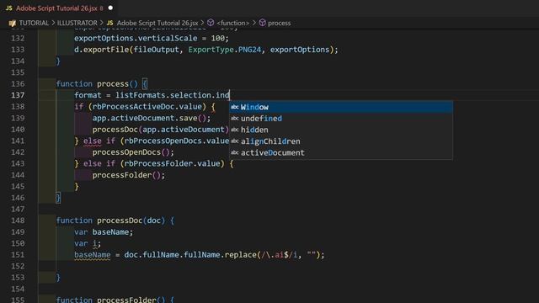Click 'rbProcessFolder' on line 143
The width and height of the screenshot is (539, 303).
(158, 163)
